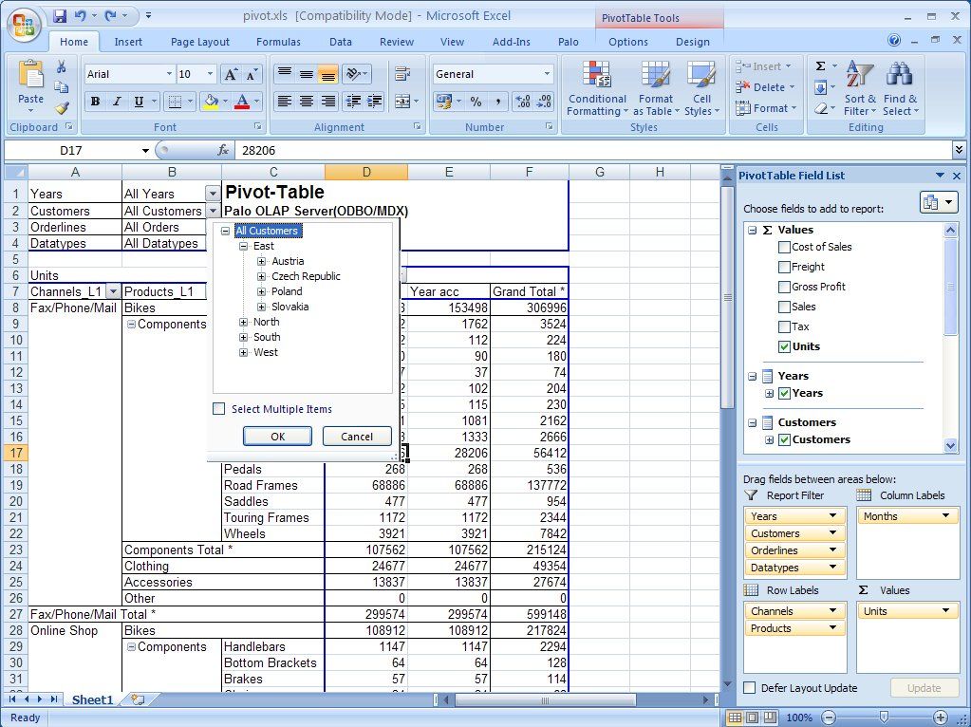This screenshot has height=727, width=971.
Task: Open the number format dropdown
Action: coord(547,74)
